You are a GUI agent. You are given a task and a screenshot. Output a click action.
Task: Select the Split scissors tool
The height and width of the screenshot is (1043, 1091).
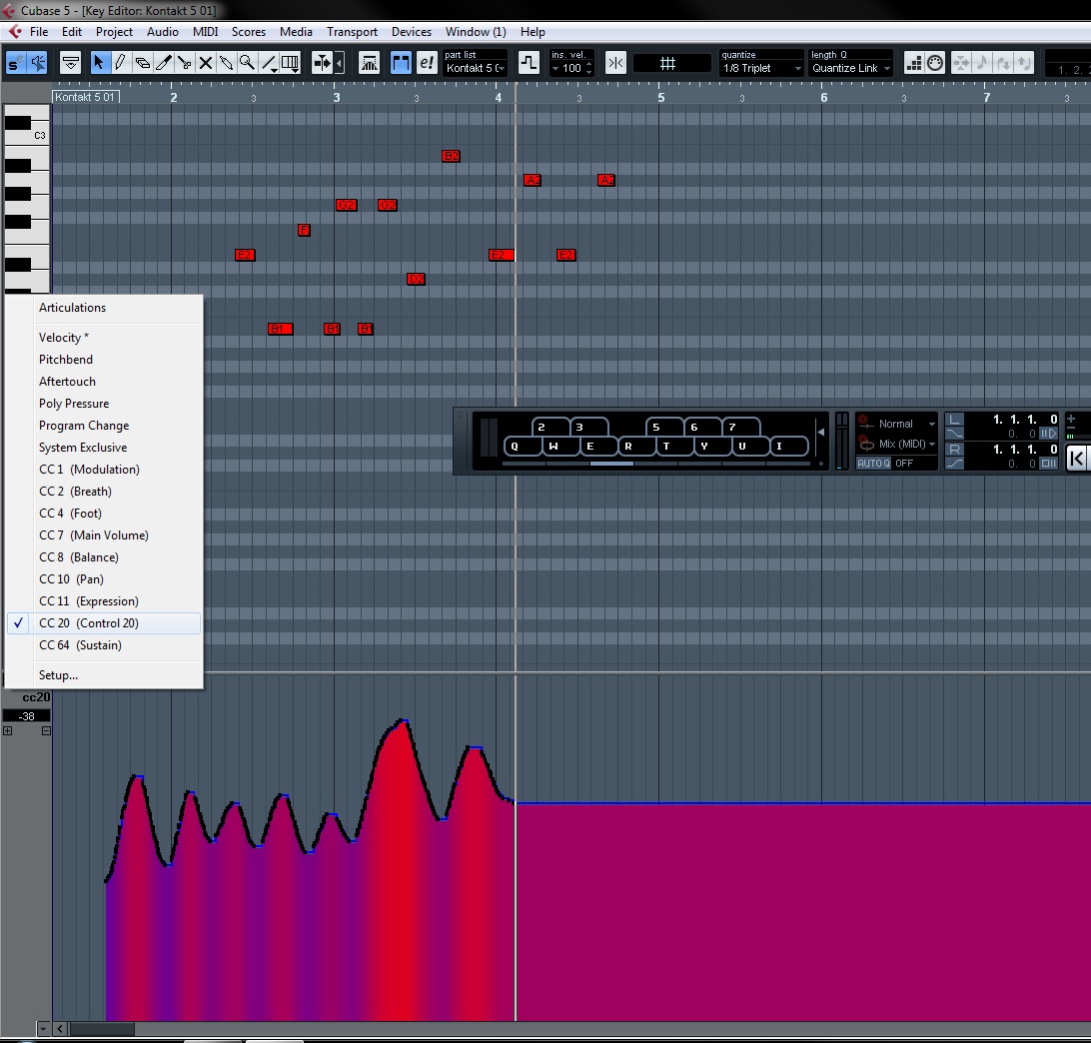tap(185, 63)
